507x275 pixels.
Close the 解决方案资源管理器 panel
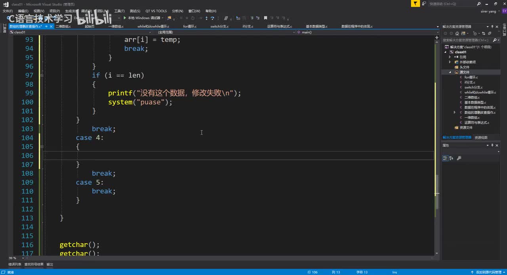tap(497, 27)
